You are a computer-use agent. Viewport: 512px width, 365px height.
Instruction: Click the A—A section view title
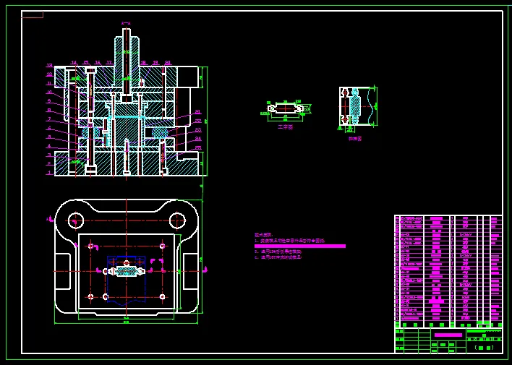click(126, 23)
